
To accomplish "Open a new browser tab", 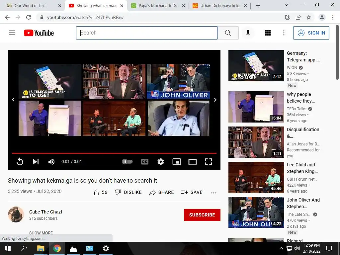I will click(x=258, y=6).
